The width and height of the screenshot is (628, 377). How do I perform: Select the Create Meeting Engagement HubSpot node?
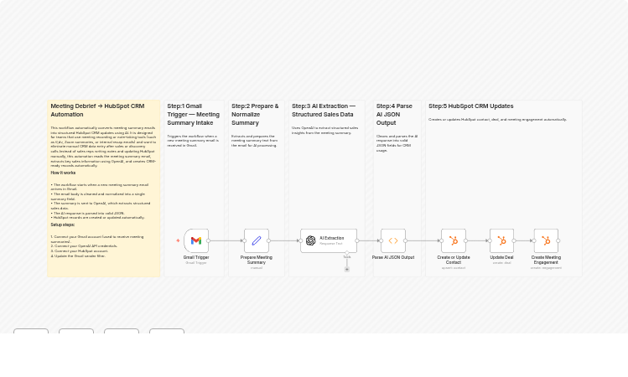[x=546, y=240]
